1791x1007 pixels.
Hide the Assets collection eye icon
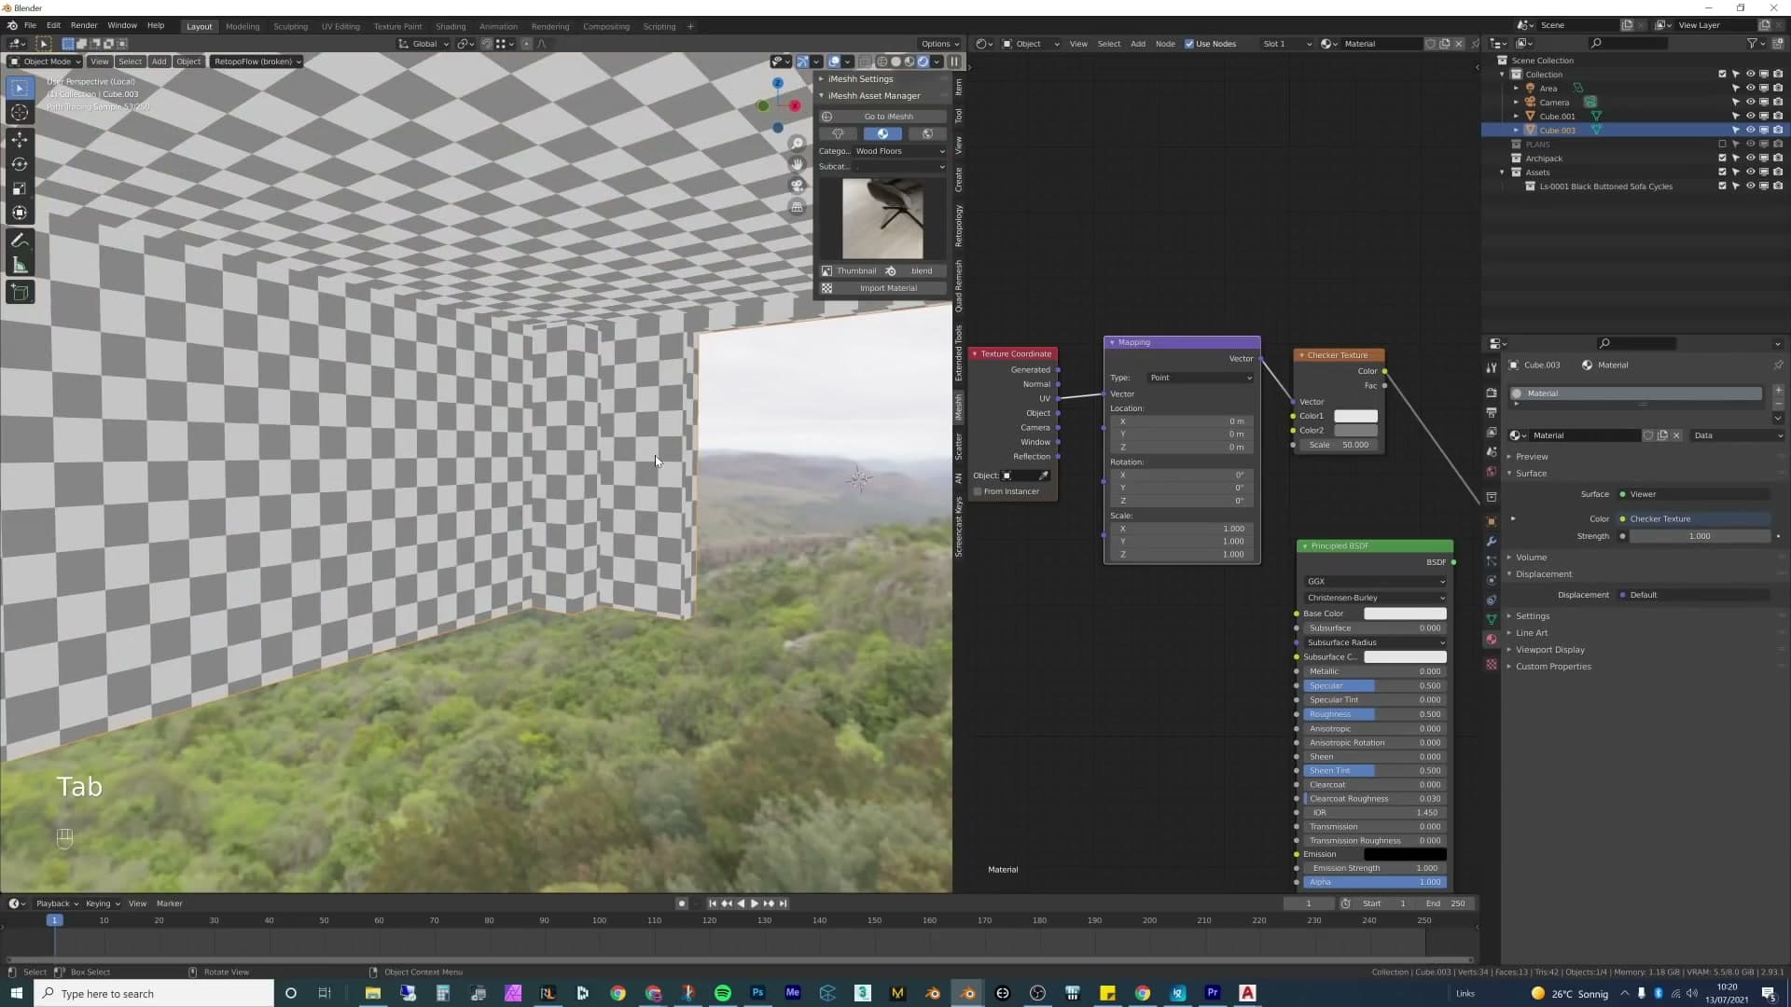[x=1750, y=172]
